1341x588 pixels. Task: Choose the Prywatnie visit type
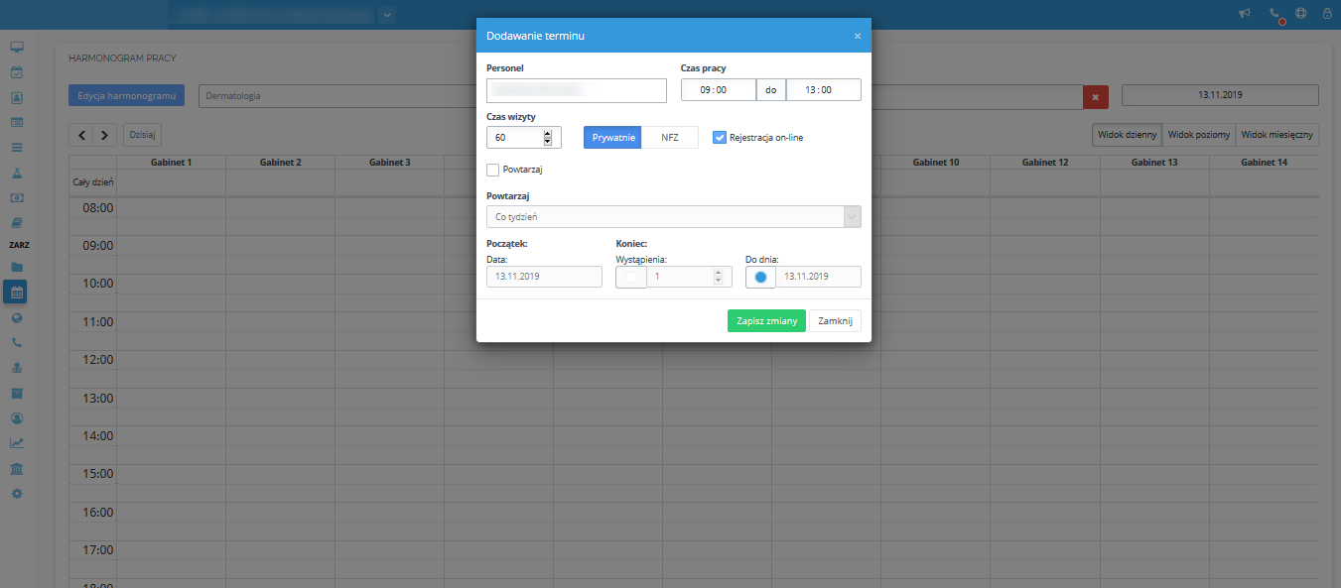pos(612,137)
